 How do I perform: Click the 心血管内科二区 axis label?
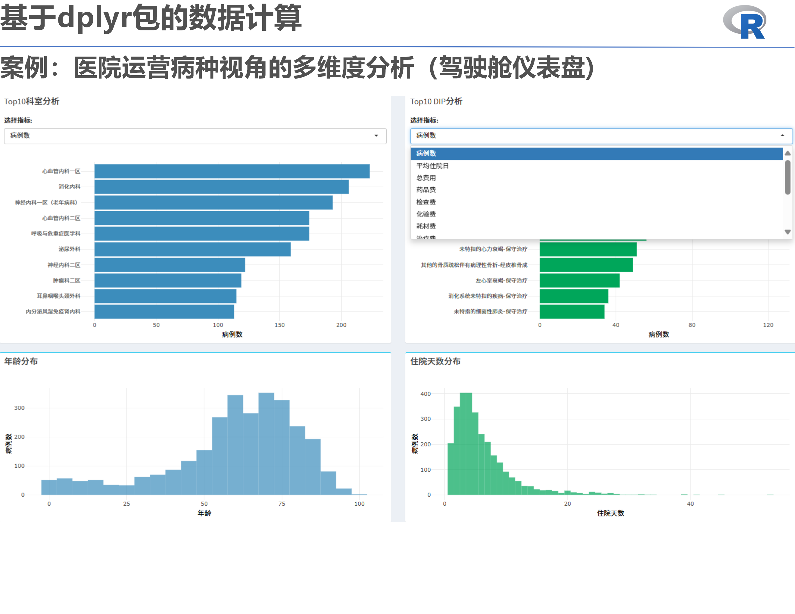(61, 218)
